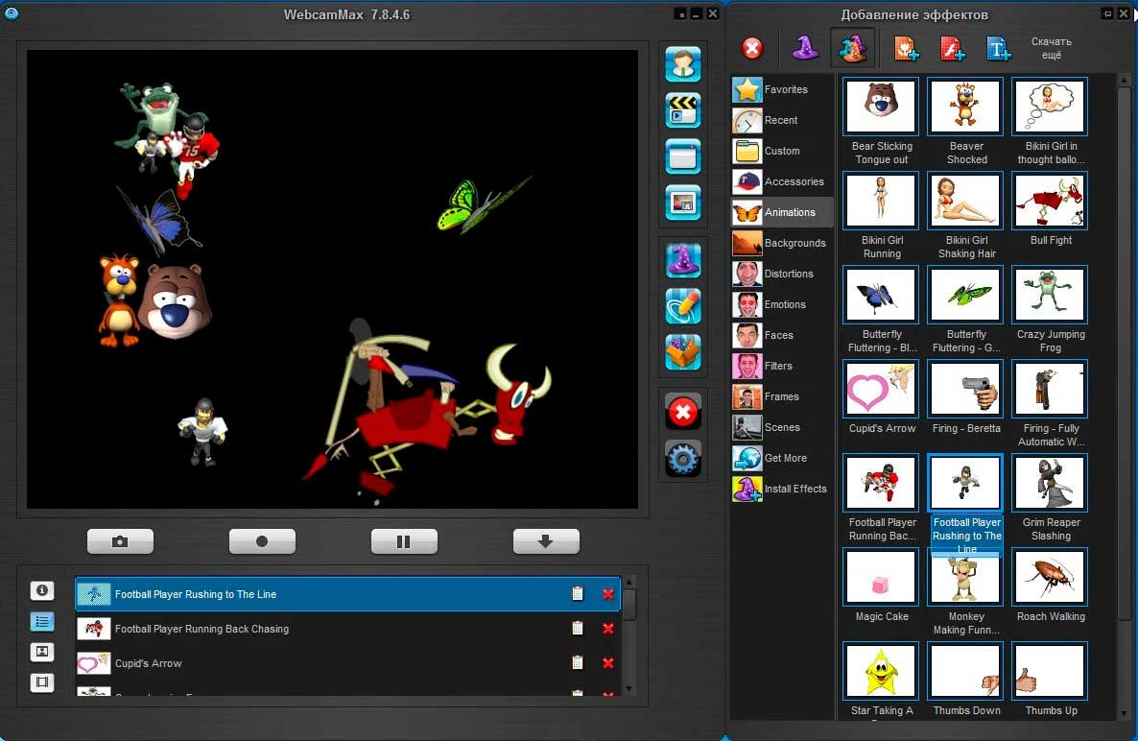Viewport: 1138px width, 741px height.
Task: Select Magic Cake thumbnail
Action: pos(880,577)
